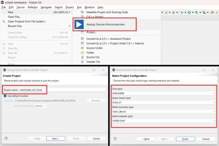
Task: Click the Header File icon in the New submenu
Action: 82,62
